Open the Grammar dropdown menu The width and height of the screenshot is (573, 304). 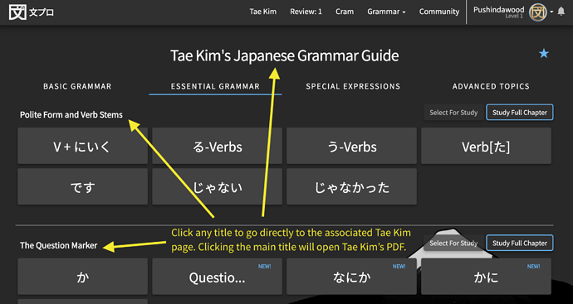[x=386, y=12]
